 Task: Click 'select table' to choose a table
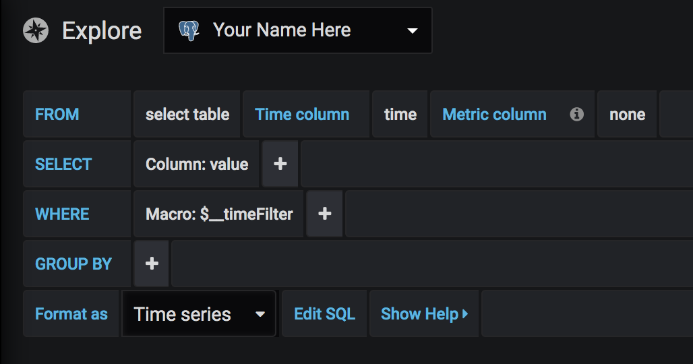pos(187,115)
